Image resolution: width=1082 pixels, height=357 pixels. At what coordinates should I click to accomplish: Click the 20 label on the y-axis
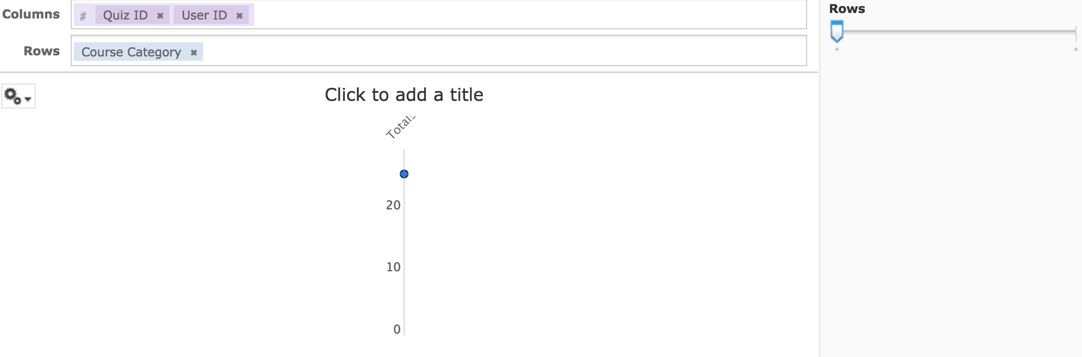393,205
